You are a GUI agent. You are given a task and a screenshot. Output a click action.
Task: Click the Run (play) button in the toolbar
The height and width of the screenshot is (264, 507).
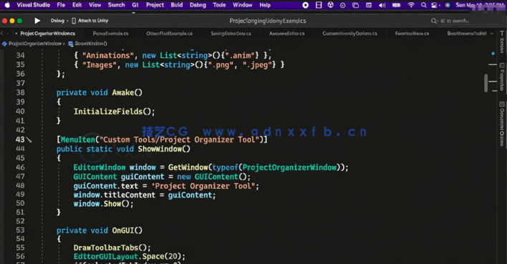point(37,21)
